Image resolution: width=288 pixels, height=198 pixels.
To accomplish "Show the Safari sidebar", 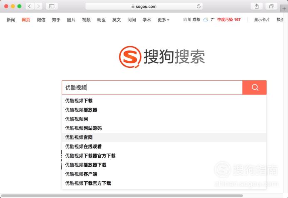I will click(52, 6).
